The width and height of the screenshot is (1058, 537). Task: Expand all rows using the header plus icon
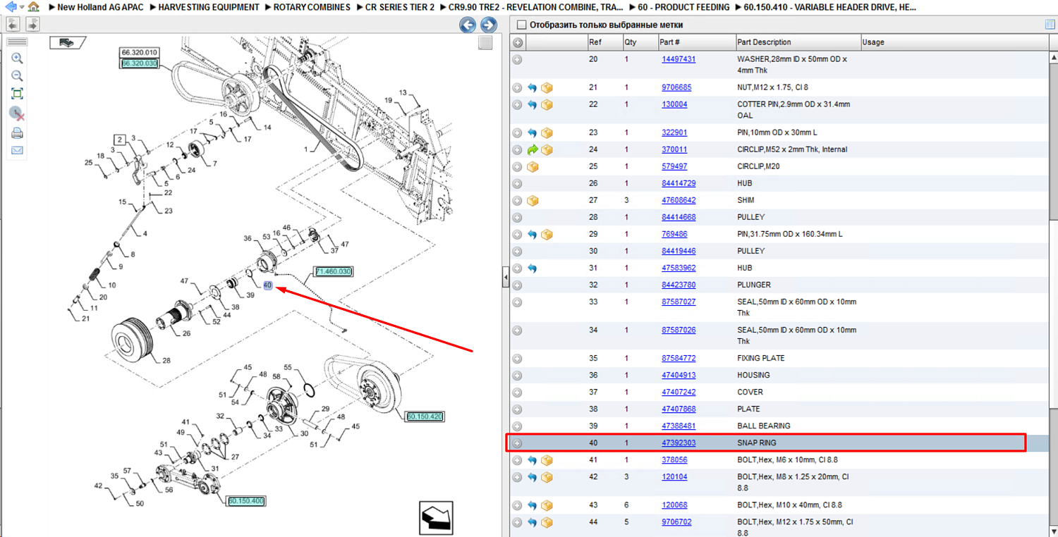click(x=517, y=42)
